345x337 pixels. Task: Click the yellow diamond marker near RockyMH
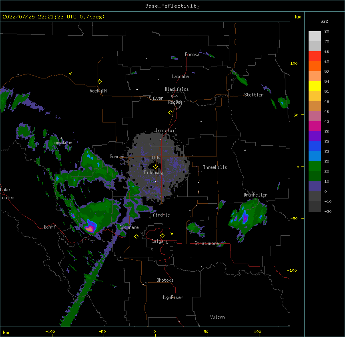click(x=100, y=82)
